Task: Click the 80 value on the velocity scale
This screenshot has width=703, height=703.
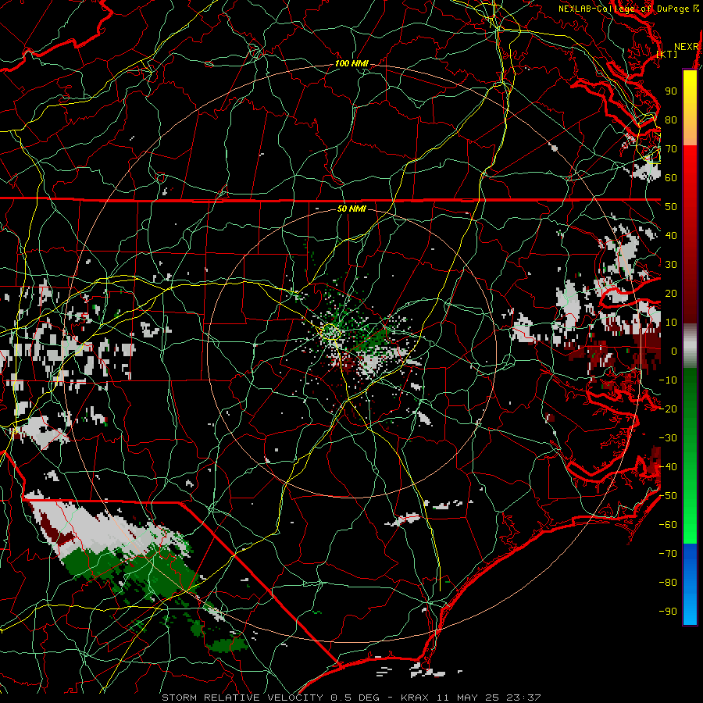Action: (671, 120)
